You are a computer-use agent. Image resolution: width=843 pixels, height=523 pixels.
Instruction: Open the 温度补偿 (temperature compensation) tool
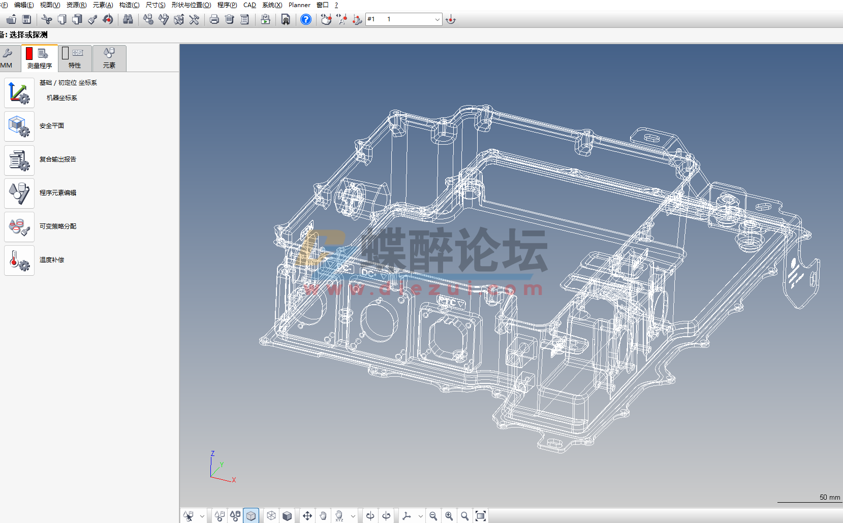[19, 260]
